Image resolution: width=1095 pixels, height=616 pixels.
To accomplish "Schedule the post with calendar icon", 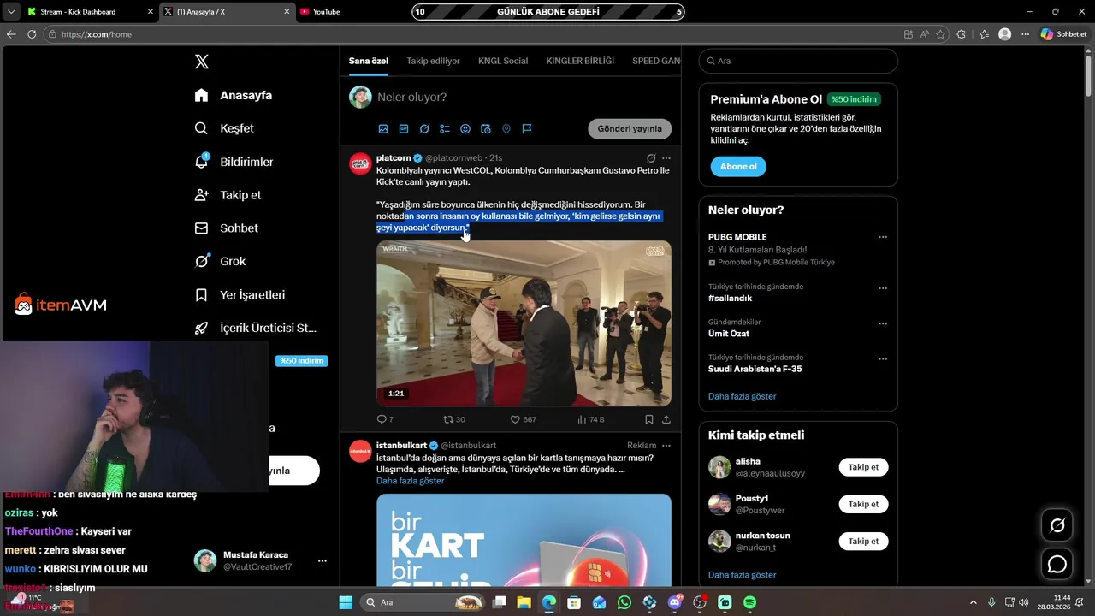I will point(486,129).
